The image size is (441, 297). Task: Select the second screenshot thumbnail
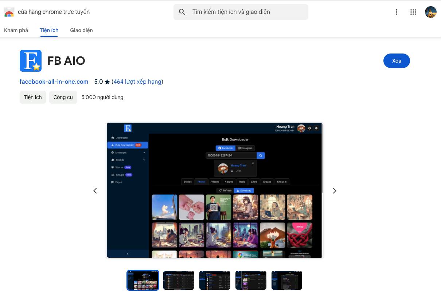coord(179,280)
